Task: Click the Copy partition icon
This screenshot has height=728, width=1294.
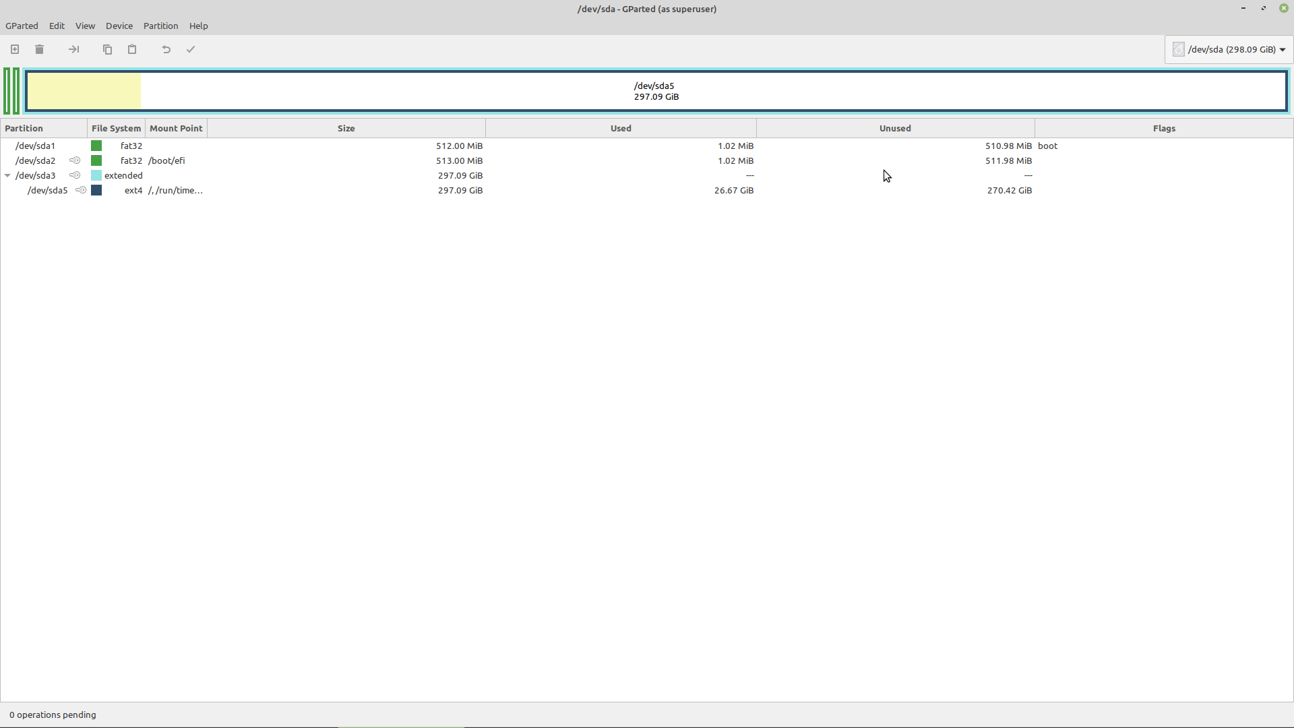Action: [x=107, y=49]
